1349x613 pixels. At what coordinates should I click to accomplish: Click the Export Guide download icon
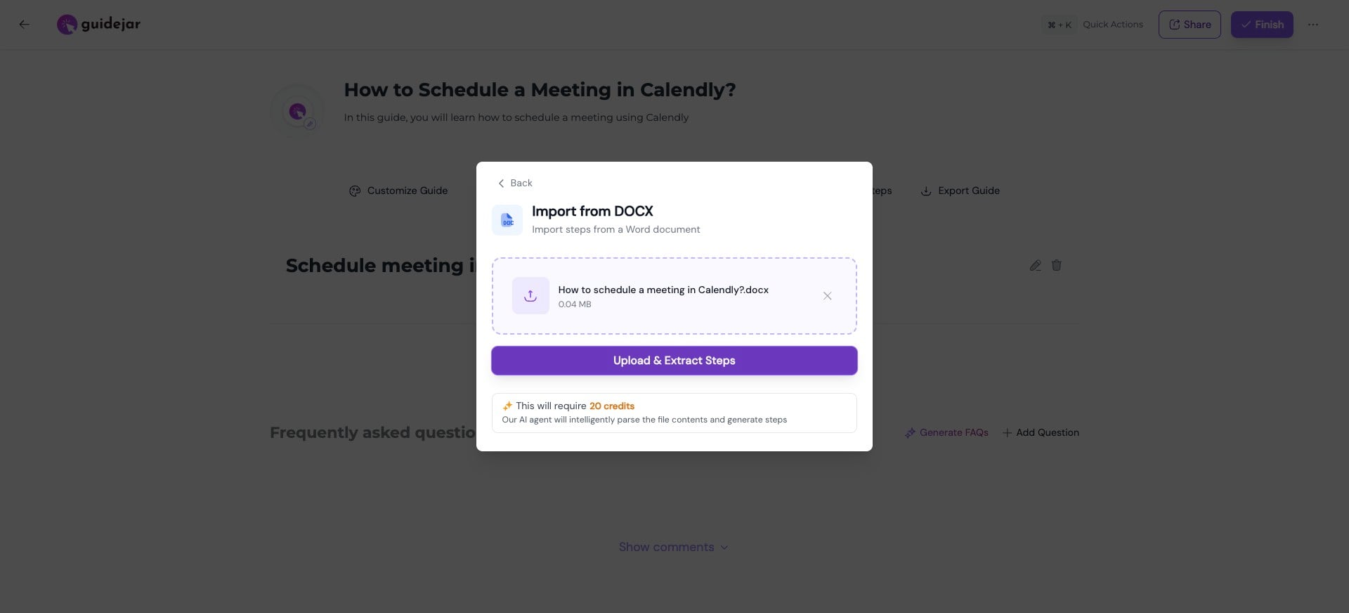click(x=925, y=191)
